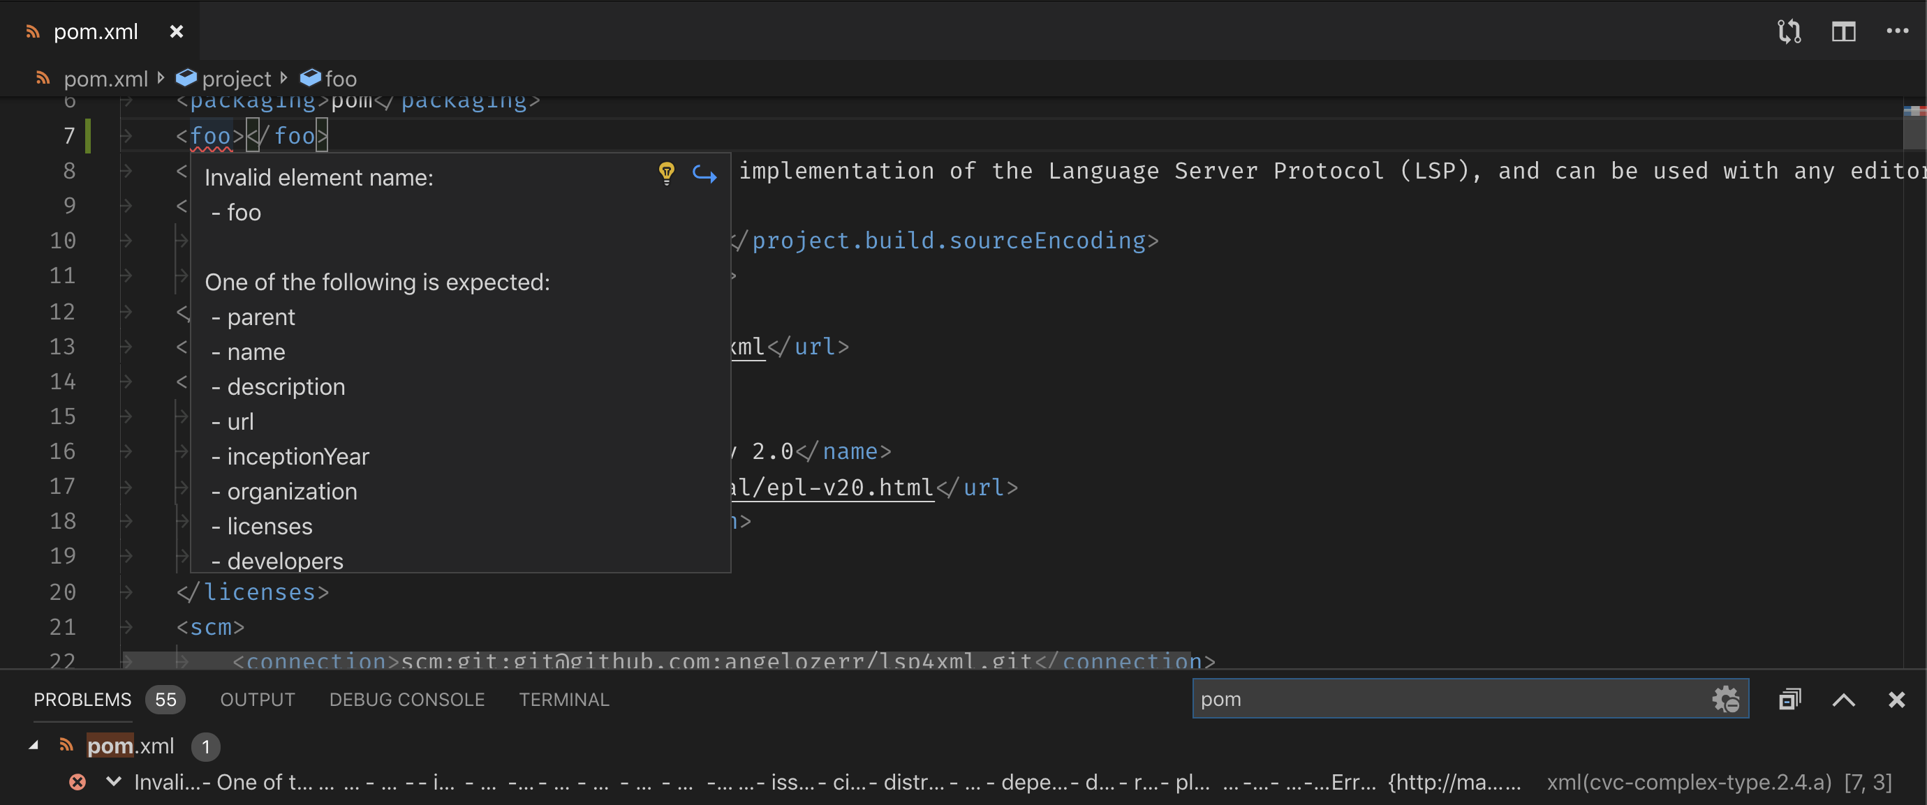The height and width of the screenshot is (805, 1927).
Task: Maximize panel with the up chevron
Action: point(1843,700)
